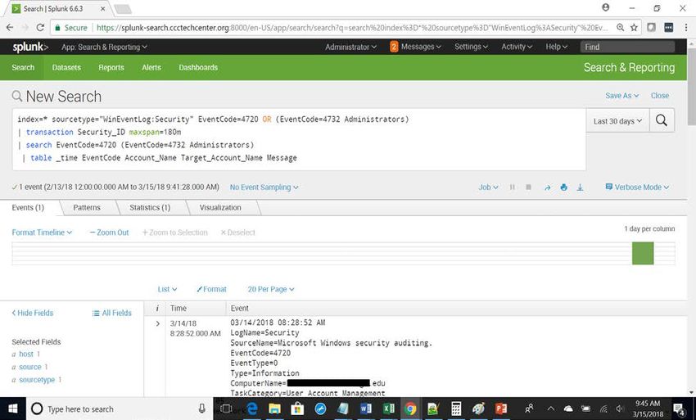Viewport: 696px width, 420px height.
Task: Open Dashboards nav item
Action: (x=198, y=67)
